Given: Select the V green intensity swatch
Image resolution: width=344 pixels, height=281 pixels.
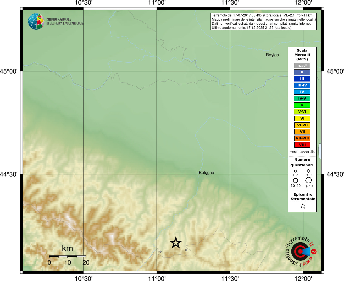Looking at the screenshot, I should 302,105.
